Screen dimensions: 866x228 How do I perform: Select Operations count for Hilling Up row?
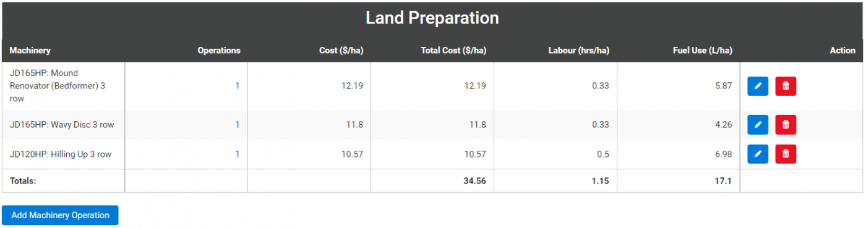pyautogui.click(x=237, y=154)
